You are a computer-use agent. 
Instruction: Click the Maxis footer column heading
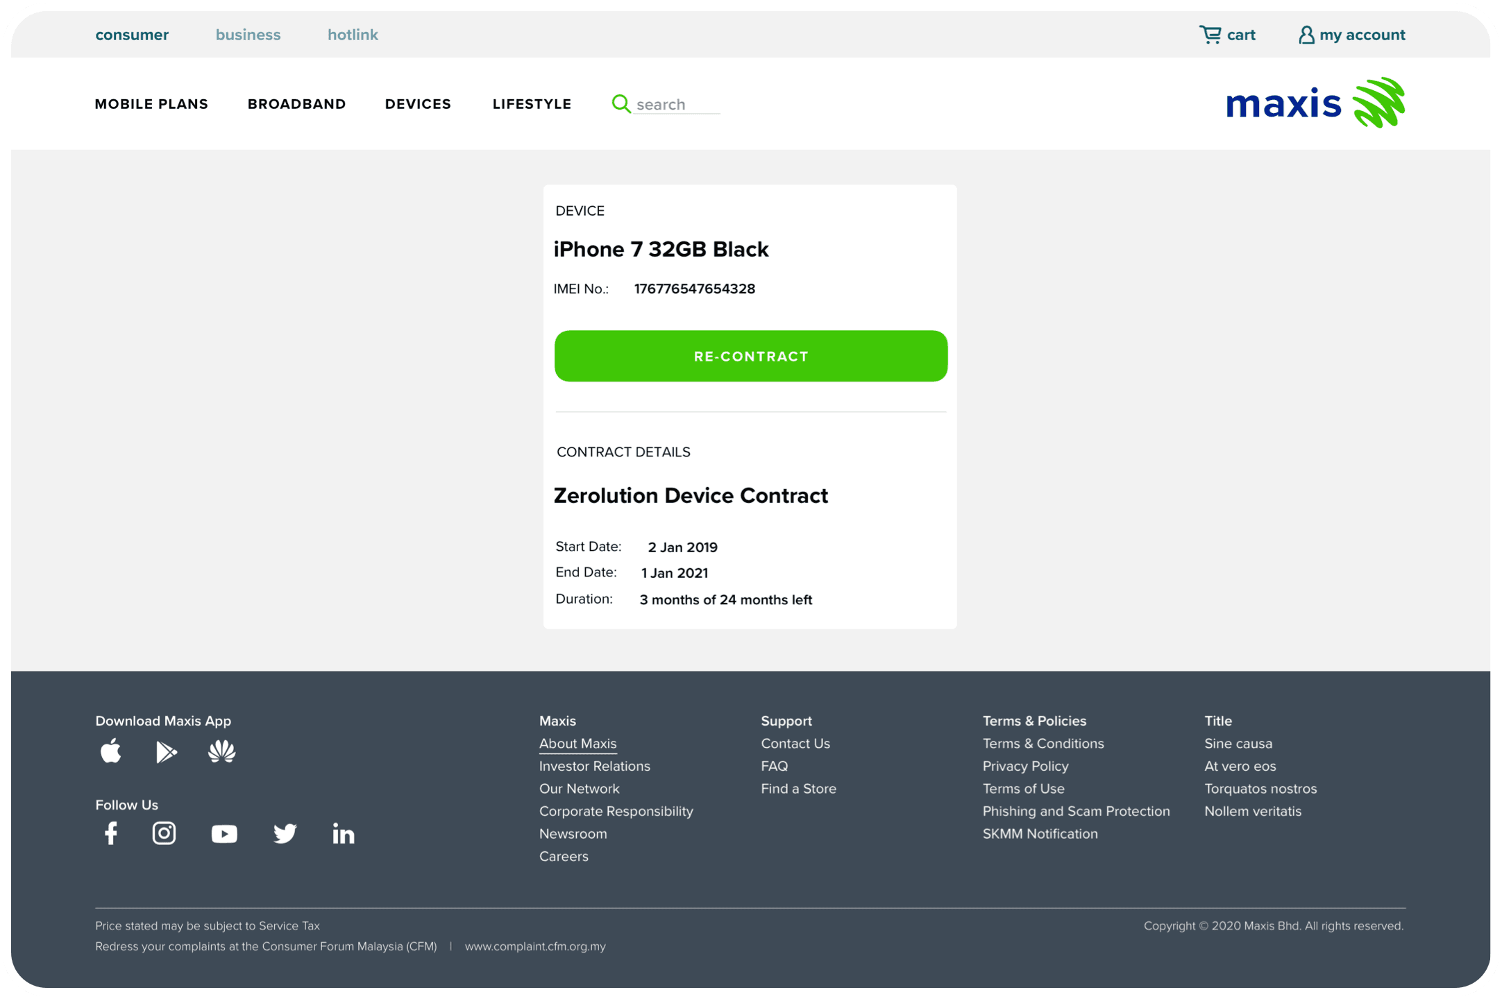click(x=557, y=721)
